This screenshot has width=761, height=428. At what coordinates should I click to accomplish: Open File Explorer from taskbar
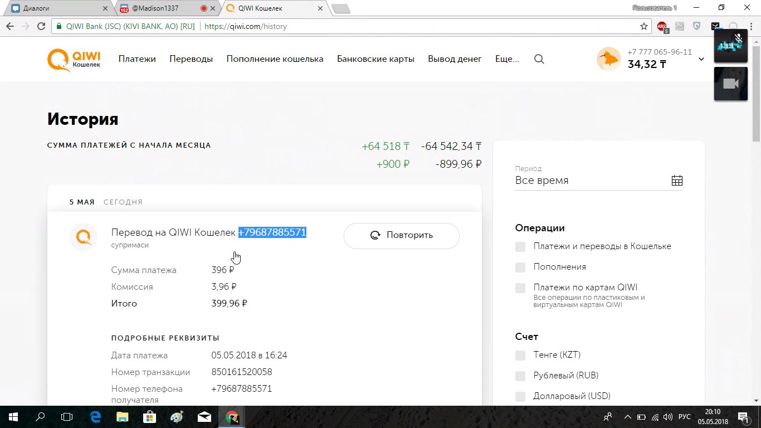pyautogui.click(x=122, y=417)
